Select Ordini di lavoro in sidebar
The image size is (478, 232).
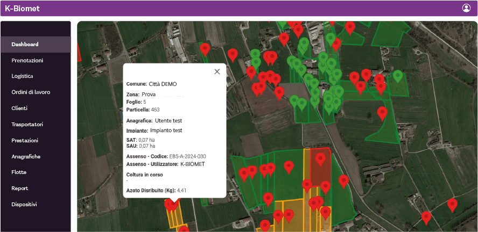click(x=31, y=92)
